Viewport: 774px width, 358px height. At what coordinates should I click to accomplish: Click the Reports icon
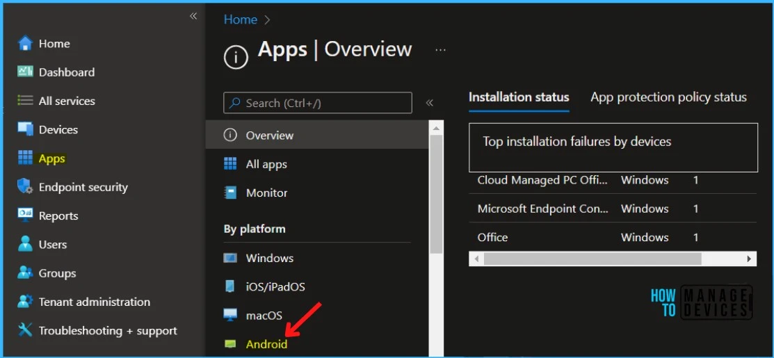click(x=25, y=215)
